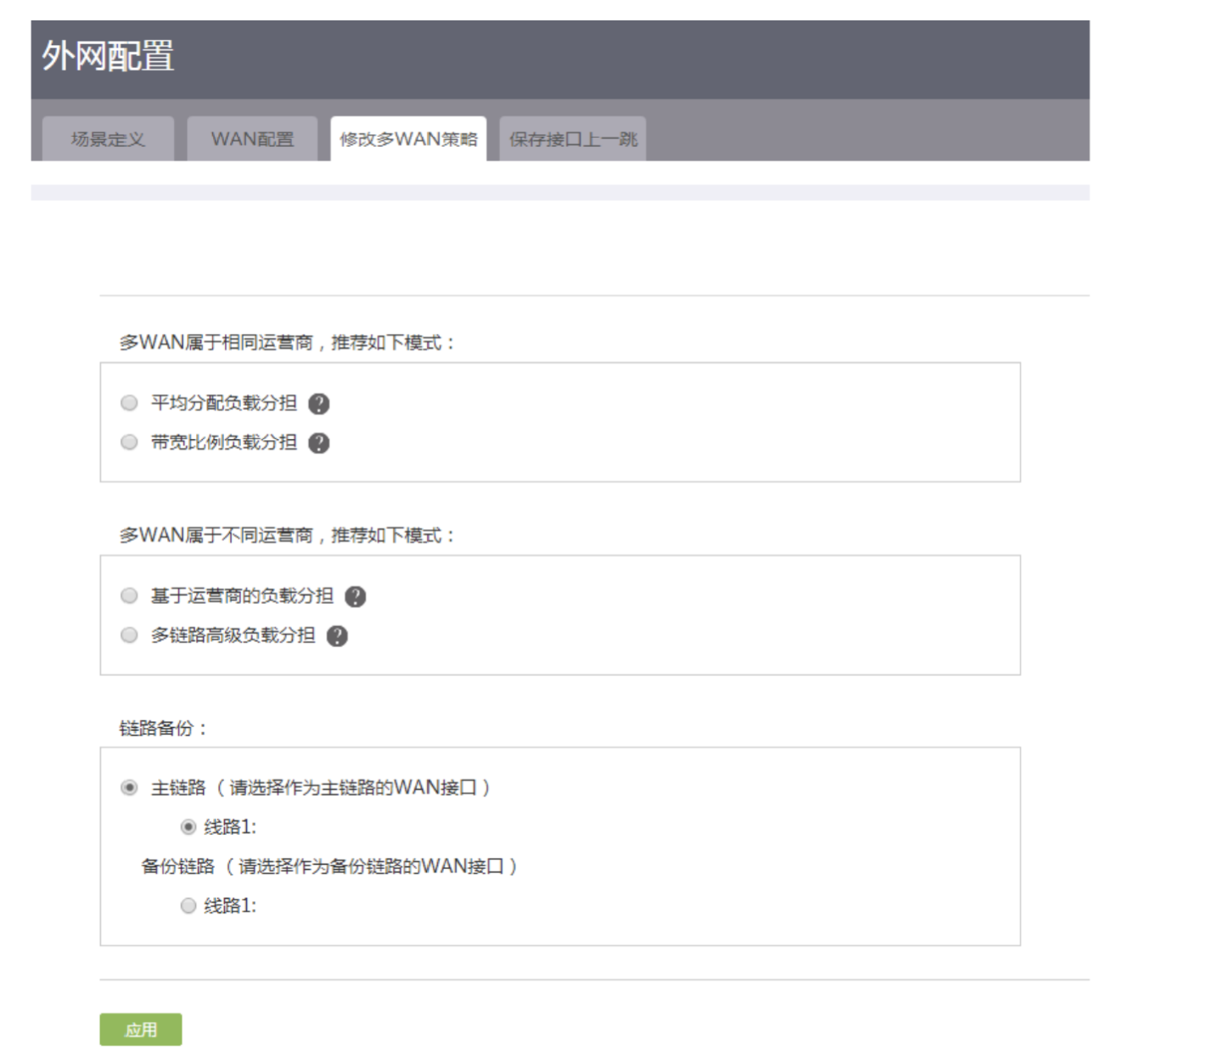Click 平均分配负载分担 label text

click(x=224, y=403)
